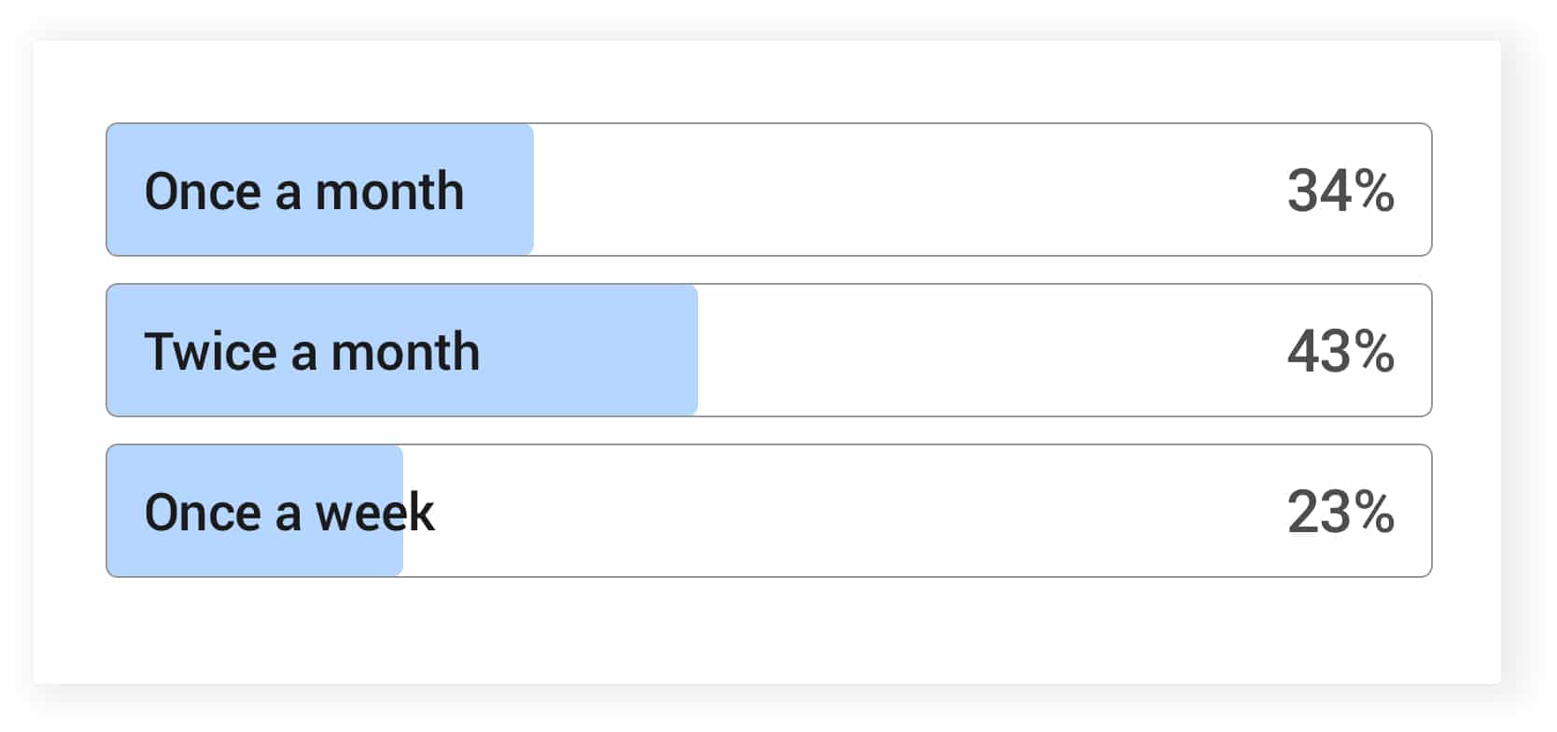Viewport: 1557px width, 732px height.
Task: Click the right end of the blue 34% fill
Action: (525, 190)
